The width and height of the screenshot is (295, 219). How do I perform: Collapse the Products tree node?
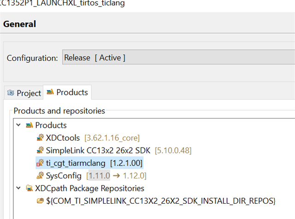click(x=18, y=125)
